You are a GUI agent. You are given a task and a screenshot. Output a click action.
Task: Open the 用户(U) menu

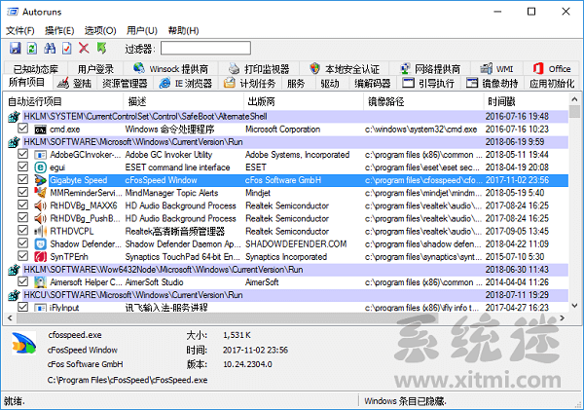click(142, 30)
